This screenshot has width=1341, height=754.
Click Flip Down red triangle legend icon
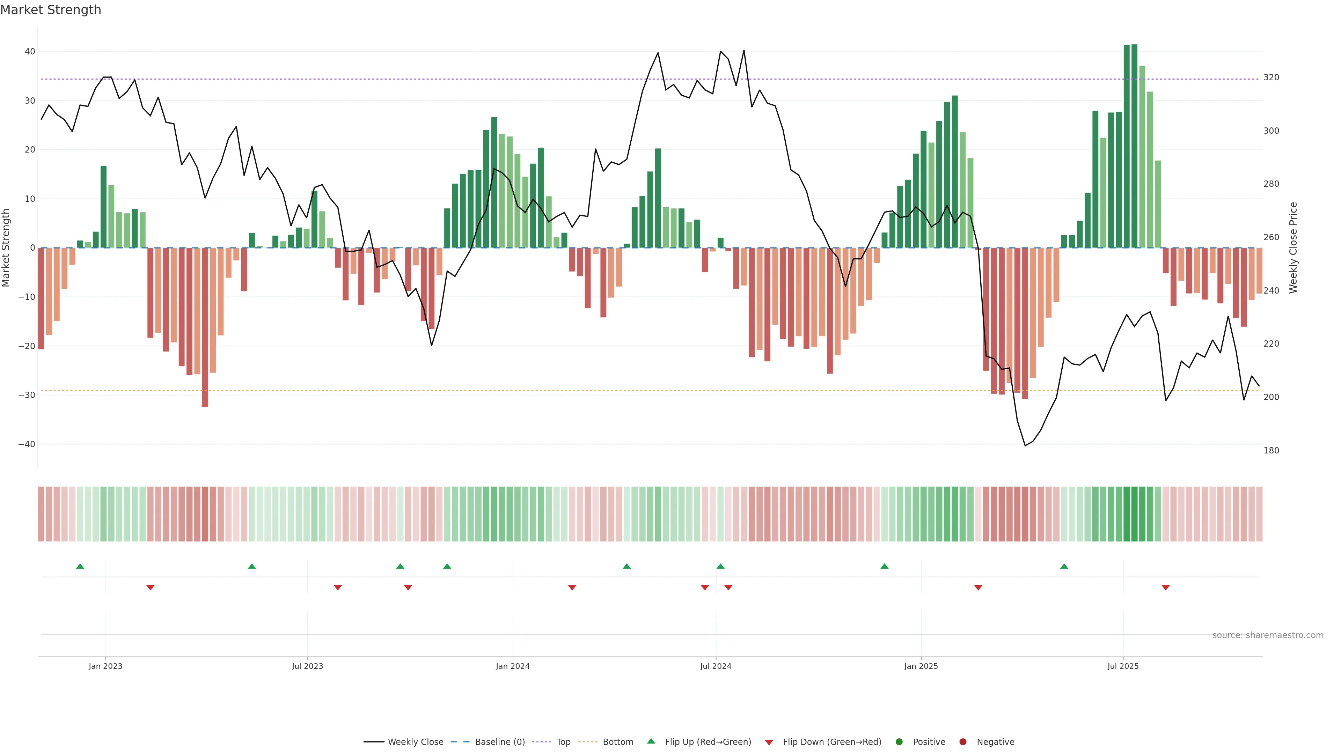769,742
